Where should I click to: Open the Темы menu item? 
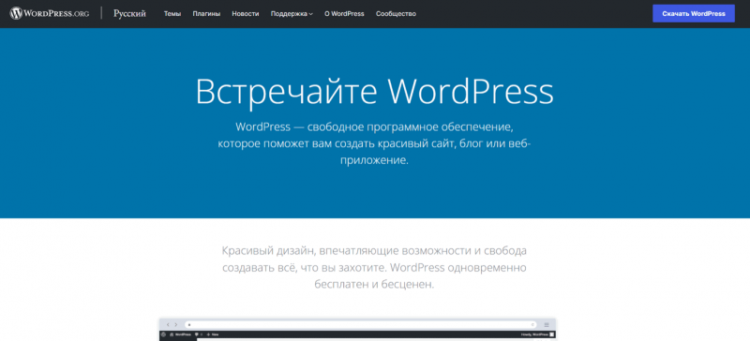pyautogui.click(x=172, y=14)
